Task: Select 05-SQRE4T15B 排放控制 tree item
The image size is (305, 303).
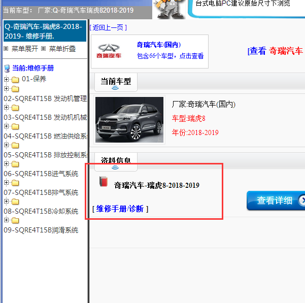Action: pos(45,155)
